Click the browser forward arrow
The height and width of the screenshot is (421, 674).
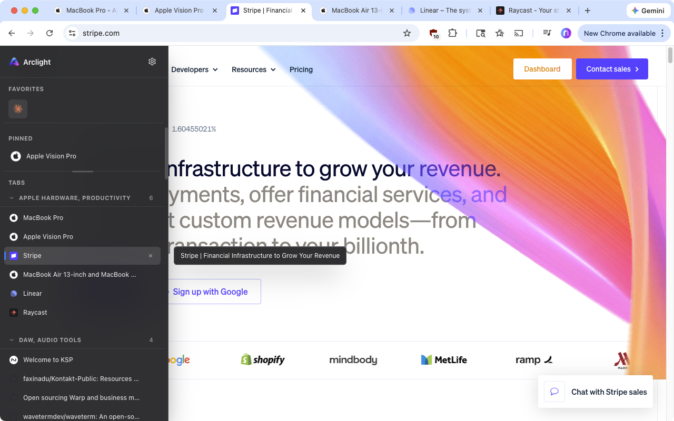tap(31, 33)
